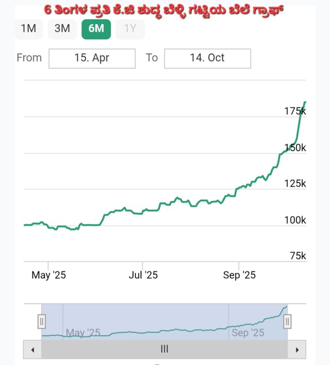The height and width of the screenshot is (365, 330).
Task: Open the To date field "14. Oct"
Action: click(207, 58)
